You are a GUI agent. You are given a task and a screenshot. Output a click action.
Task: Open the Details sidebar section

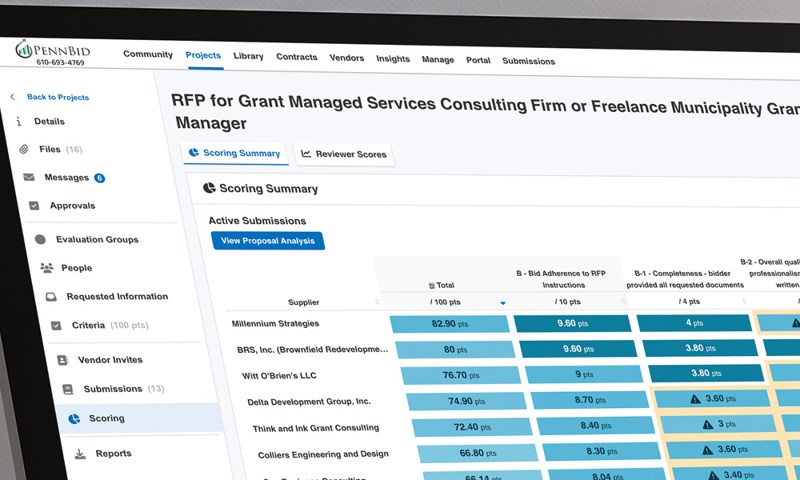click(x=49, y=122)
